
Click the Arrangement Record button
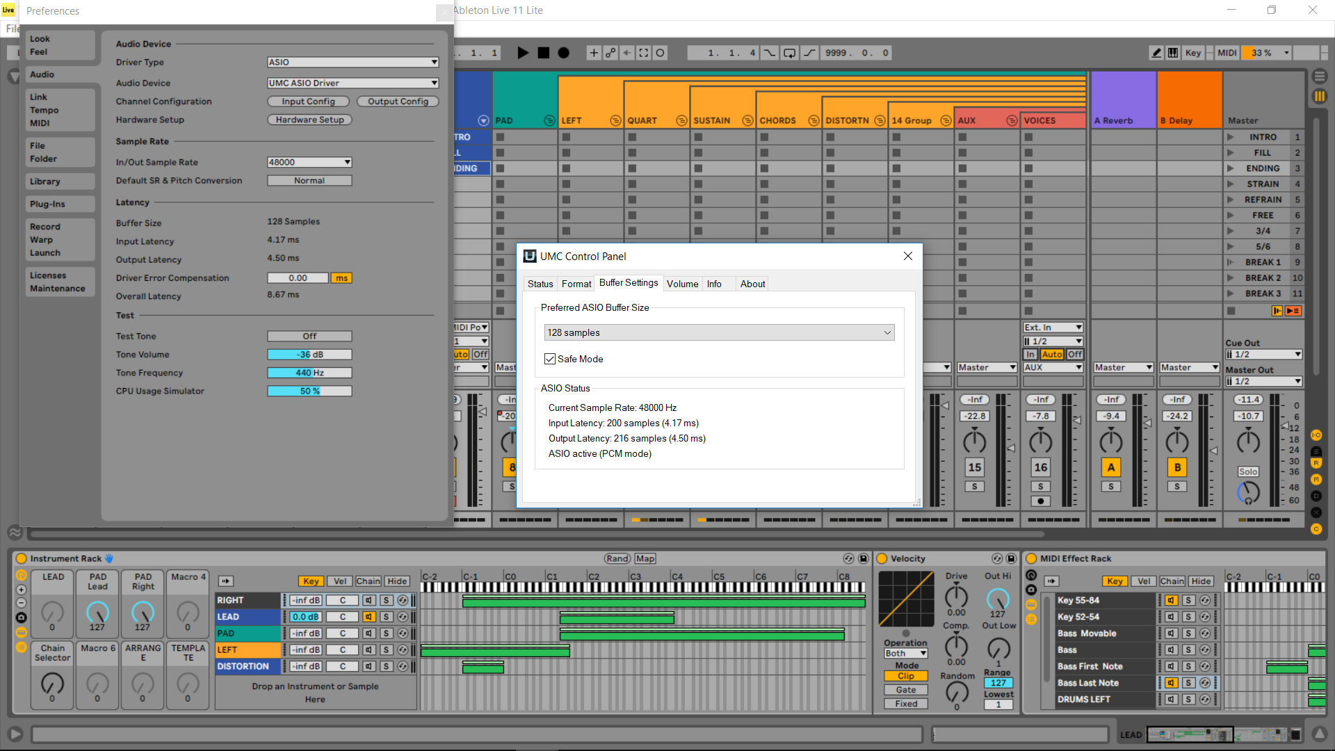pyautogui.click(x=564, y=53)
